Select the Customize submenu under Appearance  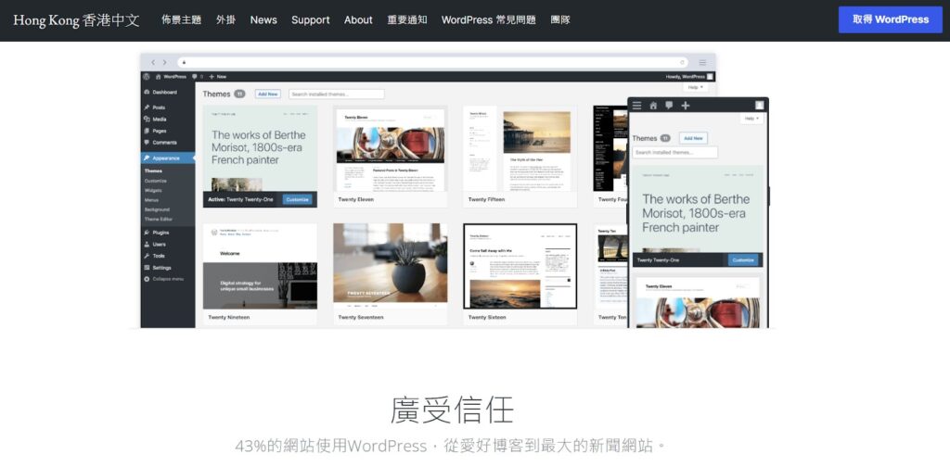coord(156,181)
